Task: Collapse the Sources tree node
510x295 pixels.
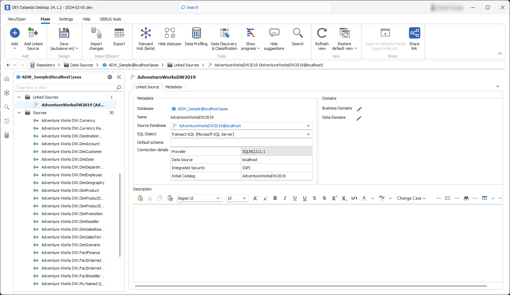Action: pyautogui.click(x=18, y=113)
